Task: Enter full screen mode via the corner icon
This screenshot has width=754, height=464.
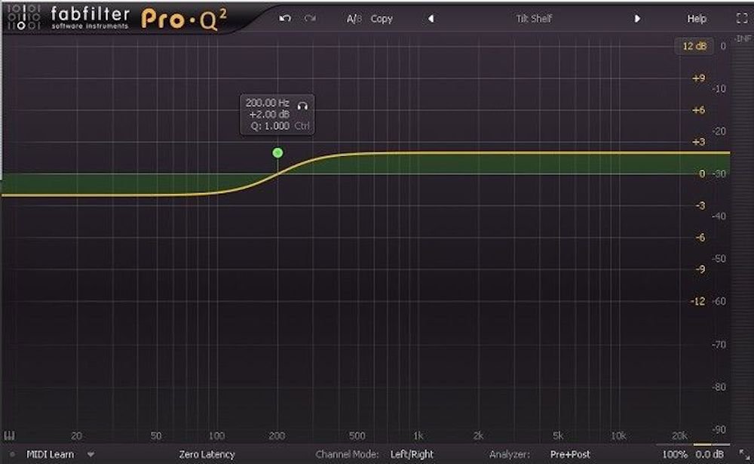Action: tap(741, 19)
